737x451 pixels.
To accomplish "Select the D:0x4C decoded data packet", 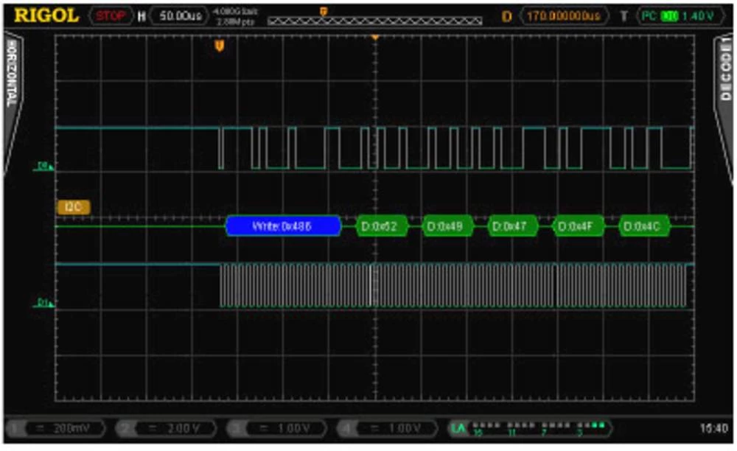I will [644, 226].
